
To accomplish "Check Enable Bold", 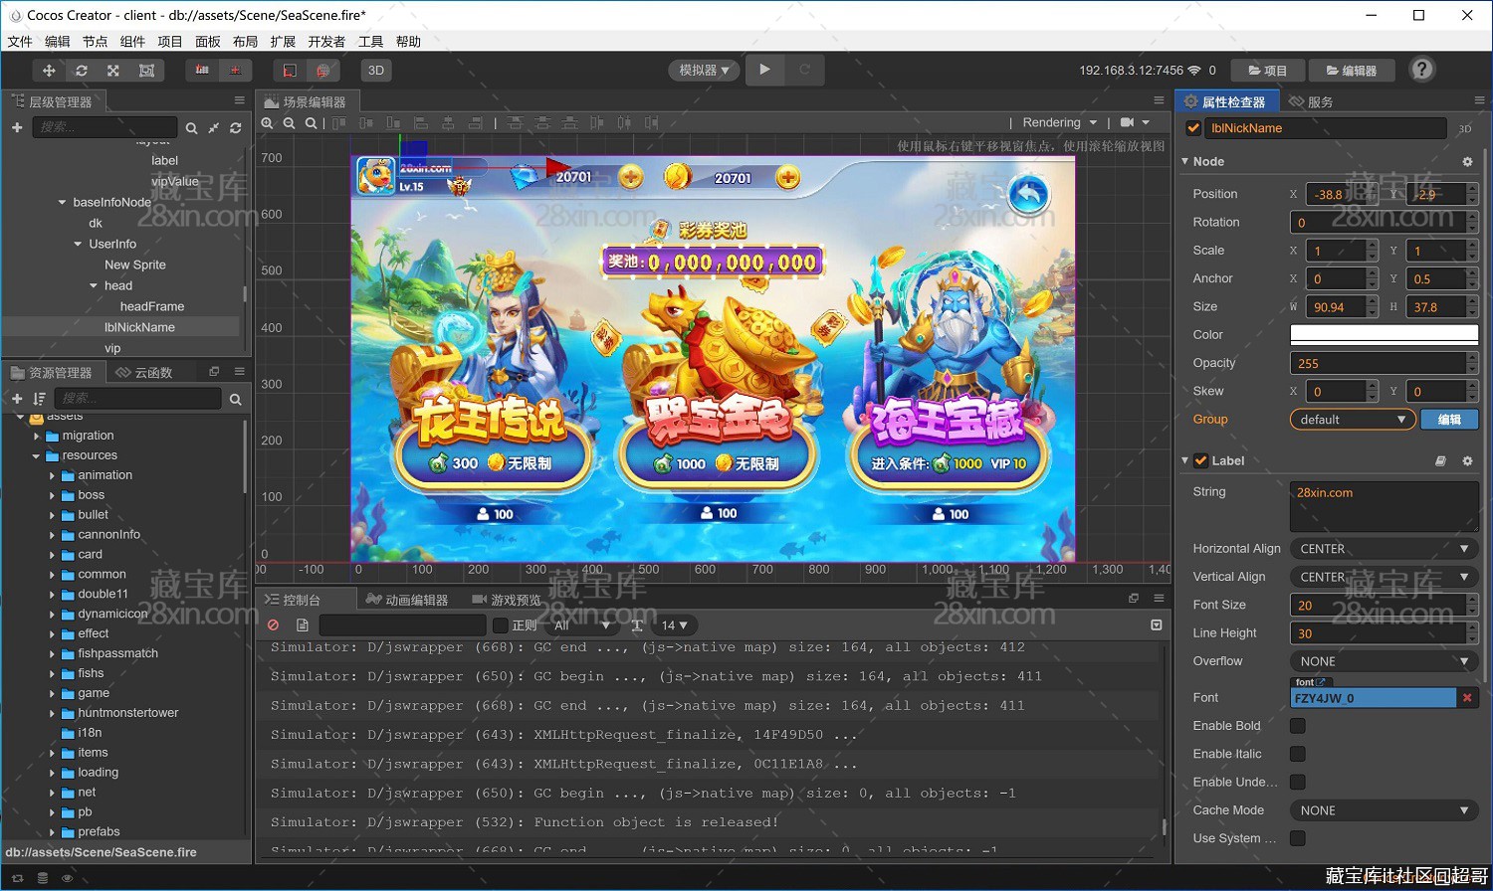I will coord(1298,726).
